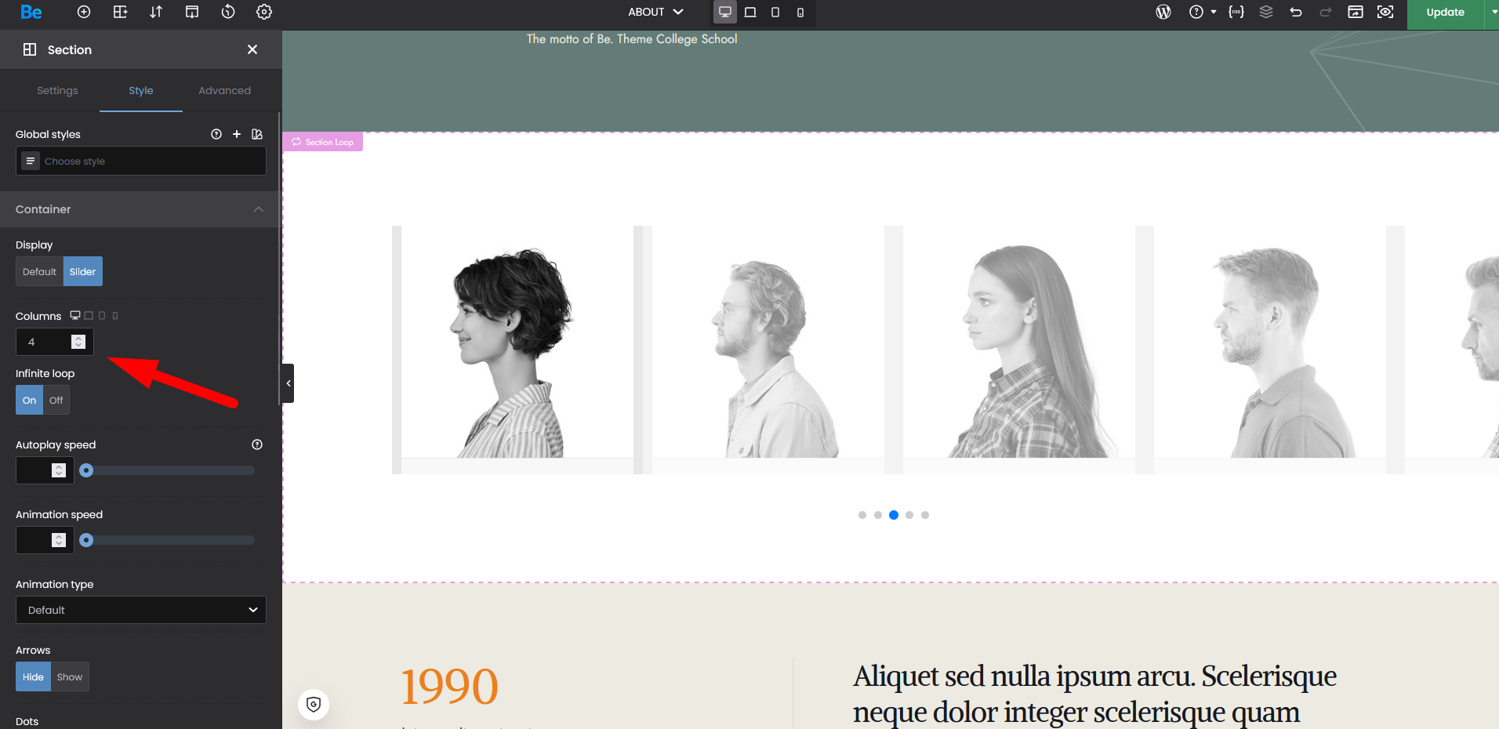The width and height of the screenshot is (1499, 729).
Task: Click the Autoplay speed slider handle
Action: (x=87, y=470)
